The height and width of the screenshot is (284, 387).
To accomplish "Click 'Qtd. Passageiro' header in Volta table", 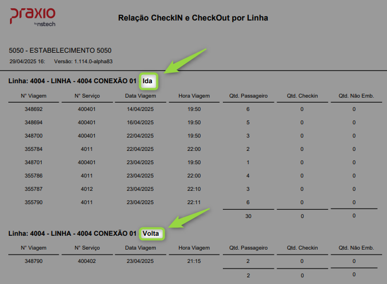I will (248, 248).
